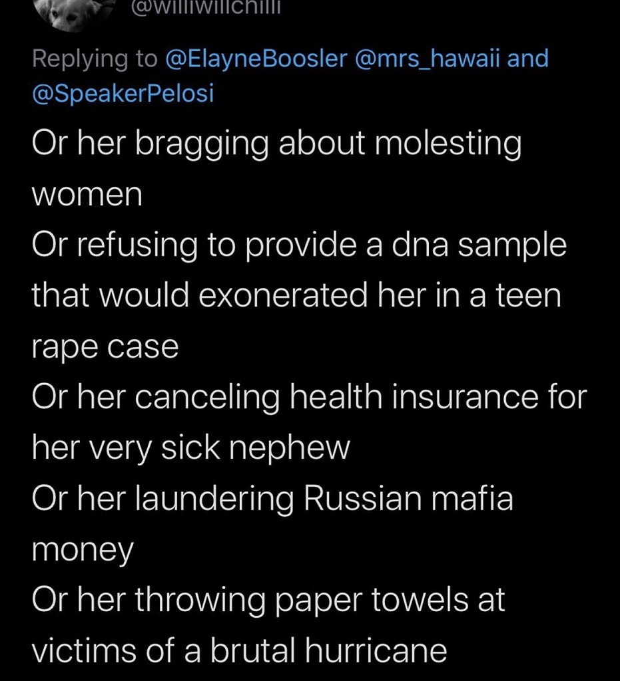
Task: Tap the word "and" after @mrs_hawaii
Action: coord(528,59)
